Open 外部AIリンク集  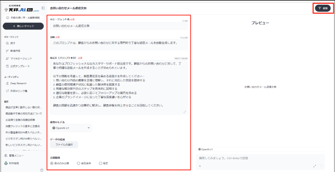click(17, 91)
